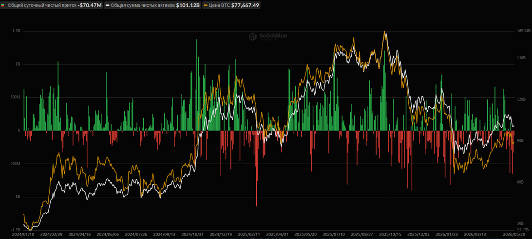Viewport: 532px width, 239px height.
Task: Click the 90B right axis label
Action: 520,141
